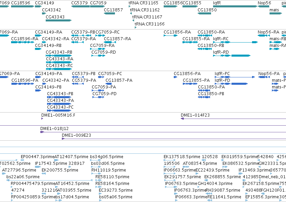Select the IP17543.5prime EST feature
This screenshot has height=202, width=286.
pos(38,167)
